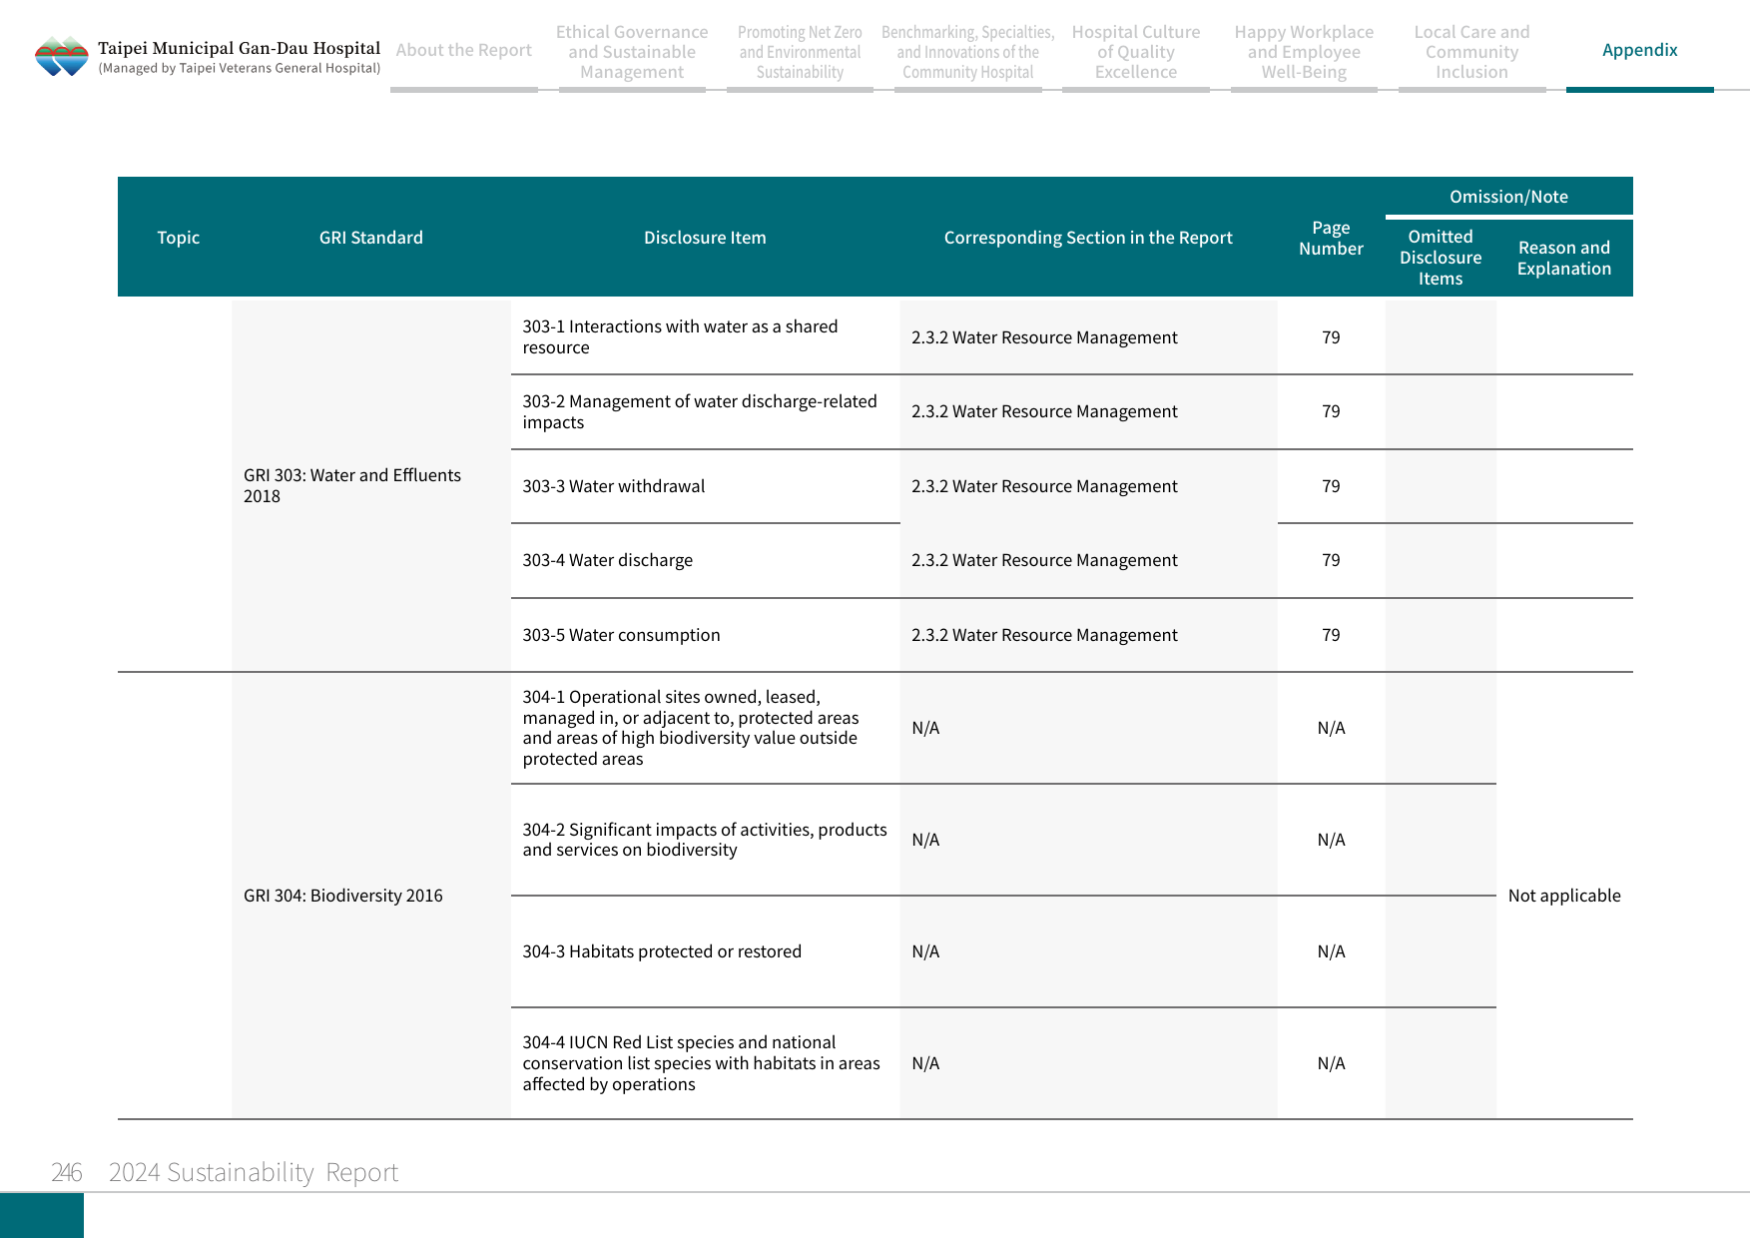The width and height of the screenshot is (1750, 1238).
Task: Click the Topic column header
Action: tap(178, 238)
